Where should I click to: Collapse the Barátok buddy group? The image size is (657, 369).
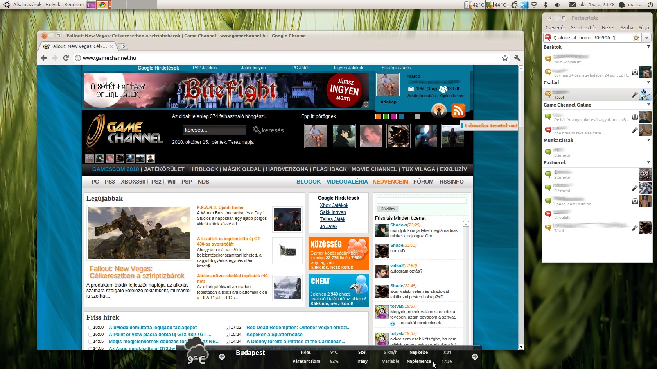pyautogui.click(x=648, y=47)
